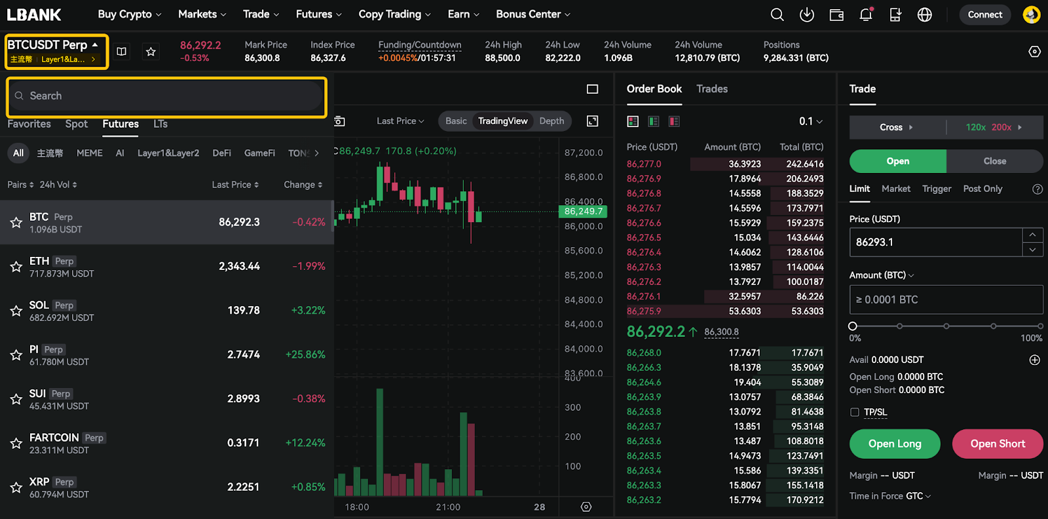This screenshot has width=1048, height=519.
Task: Open the 120x 200x leverage selector
Action: coord(994,127)
